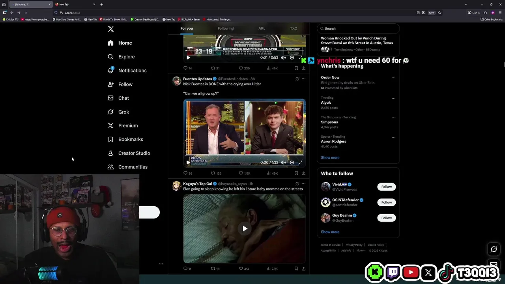
Task: Open more options for Aiyuk trend
Action: tap(393, 98)
